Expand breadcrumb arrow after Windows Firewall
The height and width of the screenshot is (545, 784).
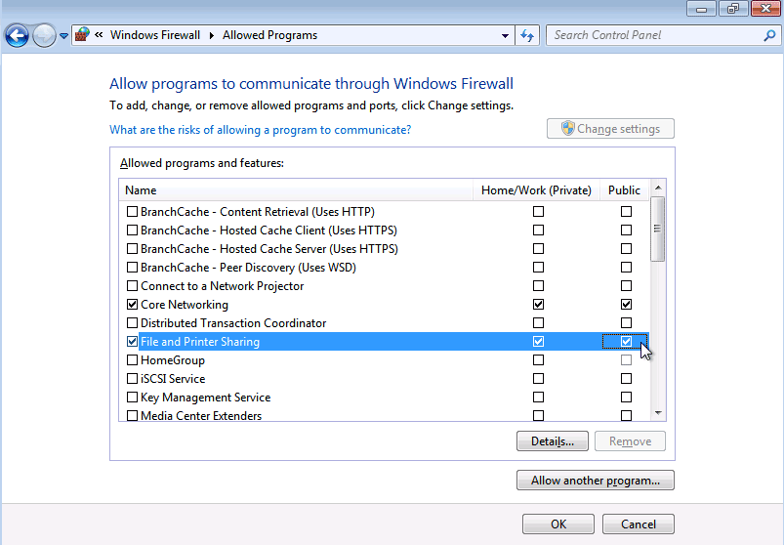pyautogui.click(x=212, y=35)
